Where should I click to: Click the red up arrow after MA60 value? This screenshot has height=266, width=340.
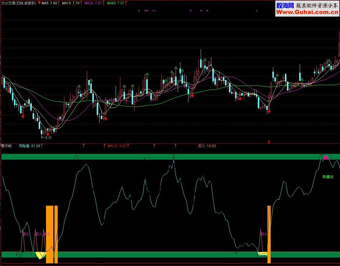[126, 3]
